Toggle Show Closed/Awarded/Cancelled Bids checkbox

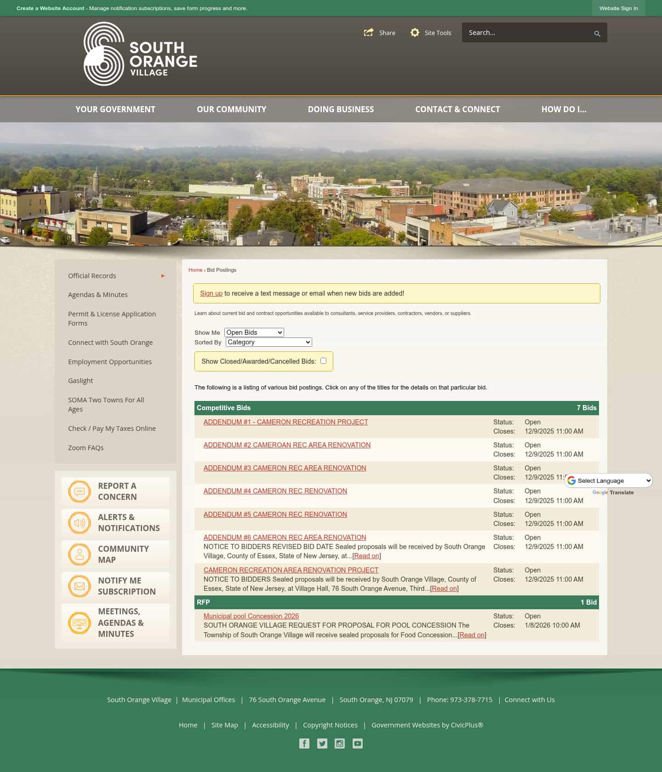coord(323,361)
